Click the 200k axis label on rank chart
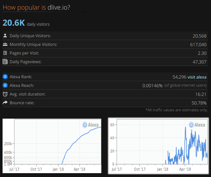 [x=8, y=144]
